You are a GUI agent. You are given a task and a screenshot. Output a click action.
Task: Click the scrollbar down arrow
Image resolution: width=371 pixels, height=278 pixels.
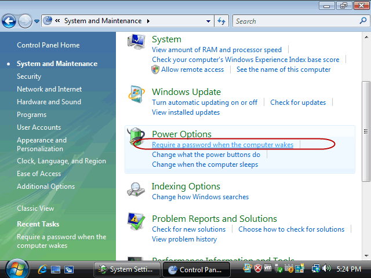pos(366,255)
